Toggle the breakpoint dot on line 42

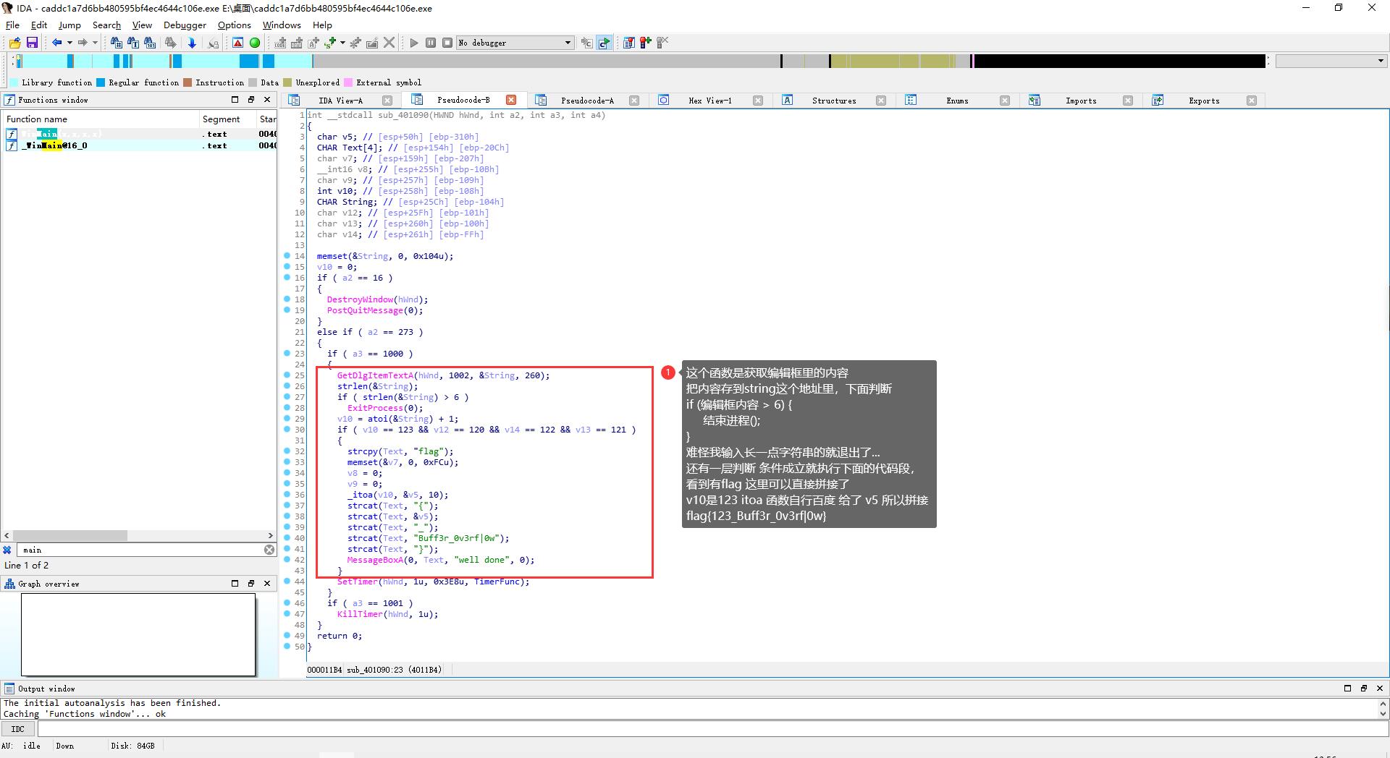[287, 559]
